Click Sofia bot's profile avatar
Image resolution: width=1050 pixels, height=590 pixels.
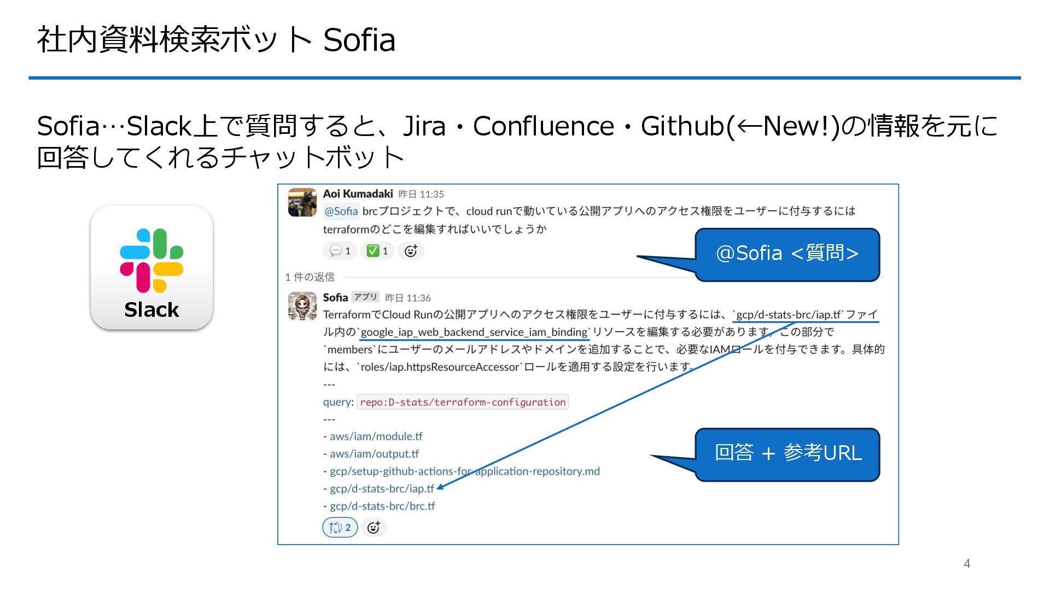point(302,306)
